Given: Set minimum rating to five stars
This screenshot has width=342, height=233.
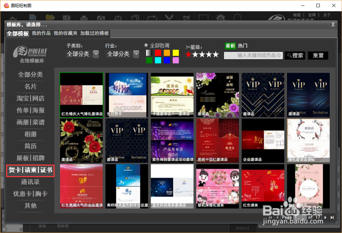Looking at the screenshot, I should pyautogui.click(x=215, y=54).
